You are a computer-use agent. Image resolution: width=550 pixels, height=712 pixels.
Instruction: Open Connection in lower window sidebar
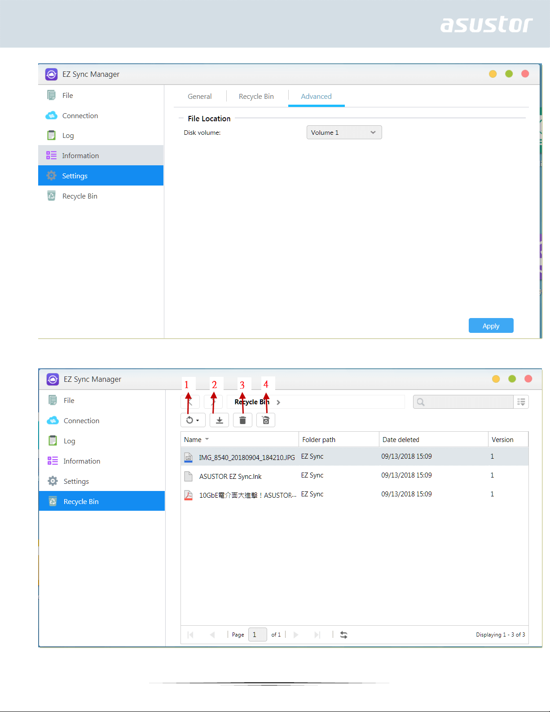pos(102,420)
